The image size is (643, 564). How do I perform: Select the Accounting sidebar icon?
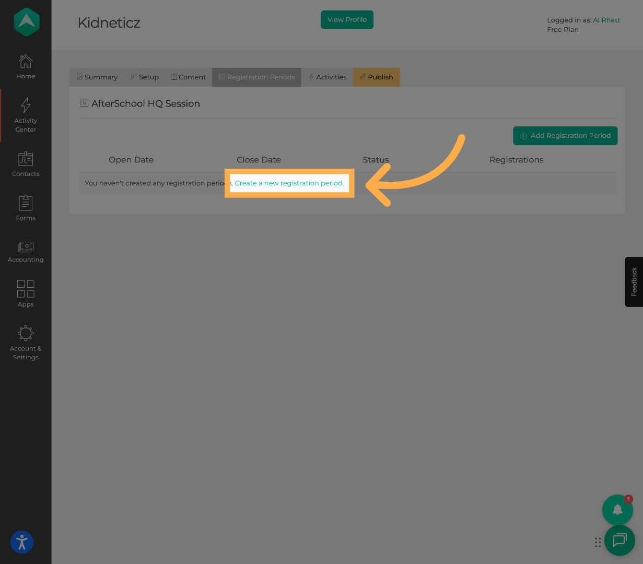pos(25,251)
